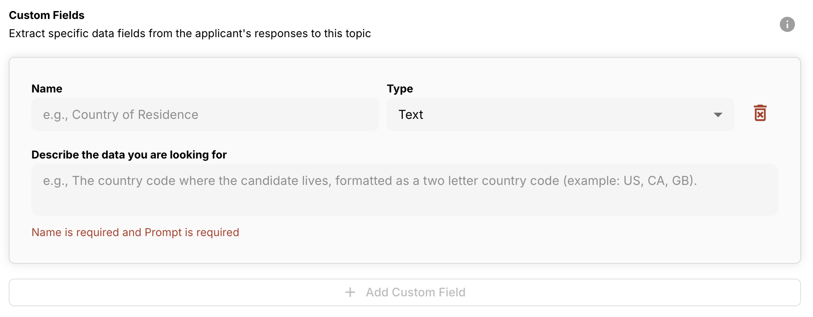Expand the Type dropdown arrow
Image resolution: width=813 pixels, height=317 pixels.
click(718, 115)
